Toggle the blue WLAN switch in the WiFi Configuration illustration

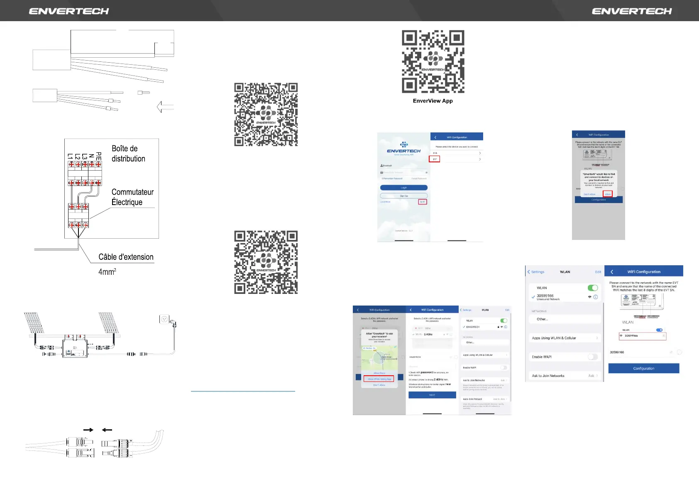659,330
